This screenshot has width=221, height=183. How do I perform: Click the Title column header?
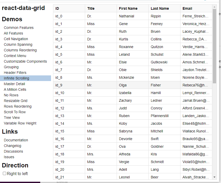(x=101, y=8)
